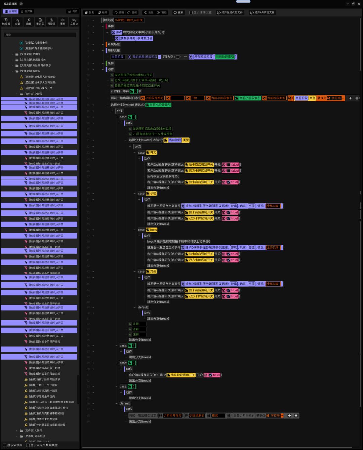Open the 调试 debug button
The width and height of the screenshot is (363, 450).
pos(73,11)
